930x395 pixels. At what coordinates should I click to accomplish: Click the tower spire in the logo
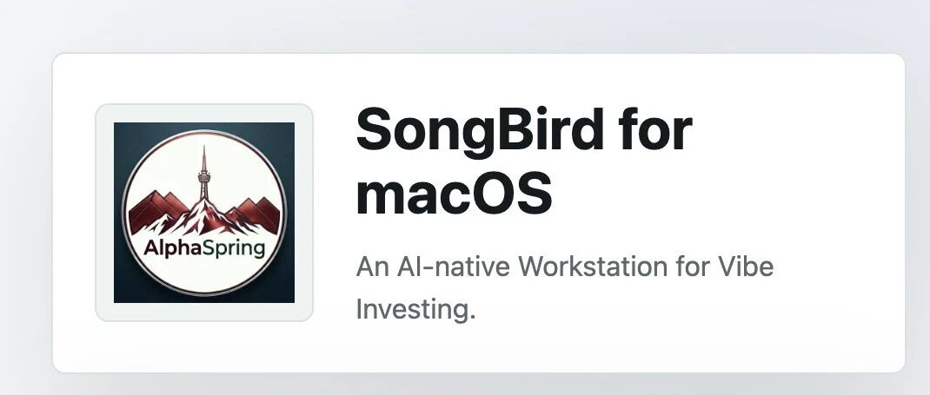(203, 172)
